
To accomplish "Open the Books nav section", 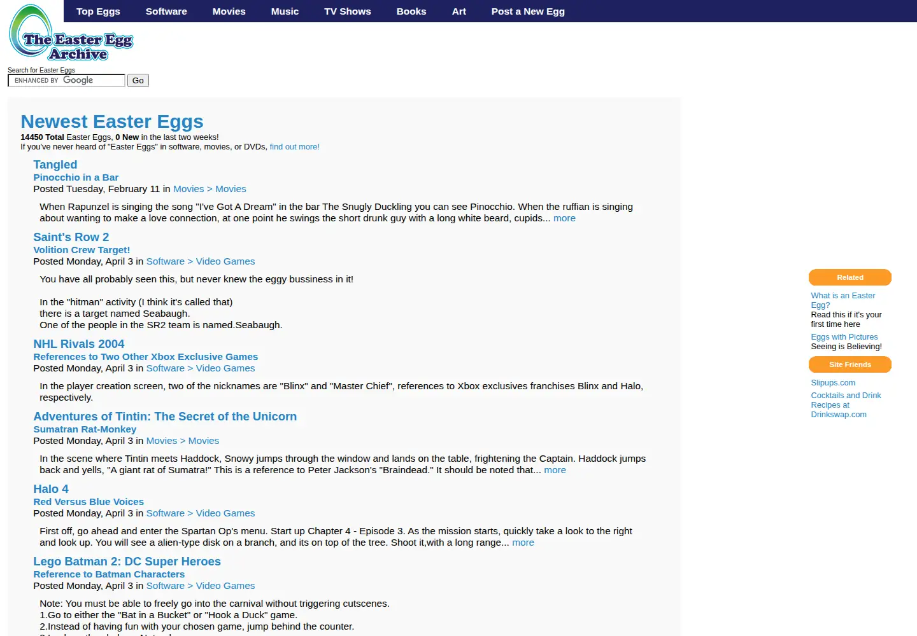I will 411,11.
